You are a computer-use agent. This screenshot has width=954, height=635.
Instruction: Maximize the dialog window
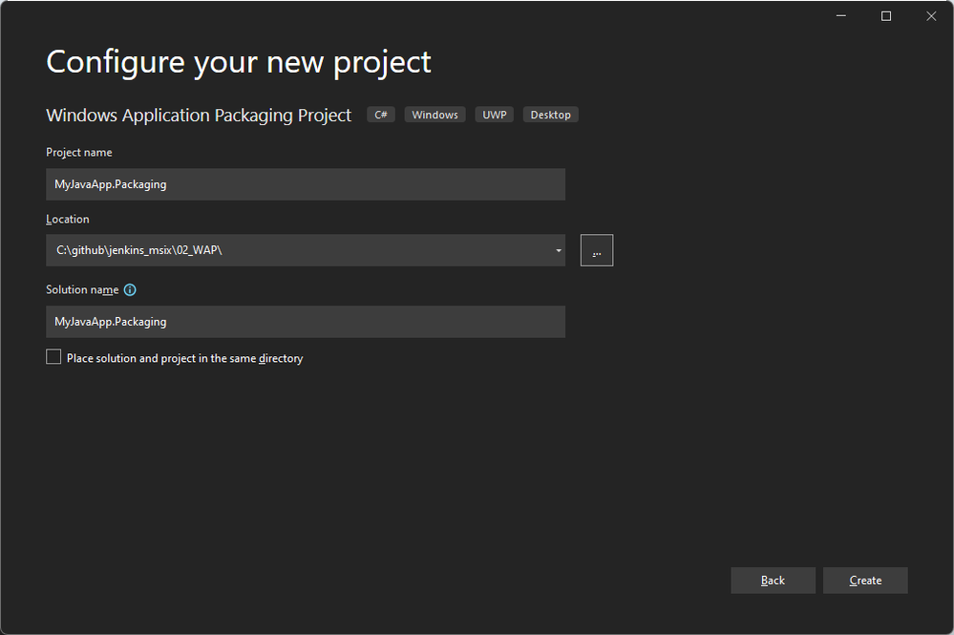[x=886, y=16]
